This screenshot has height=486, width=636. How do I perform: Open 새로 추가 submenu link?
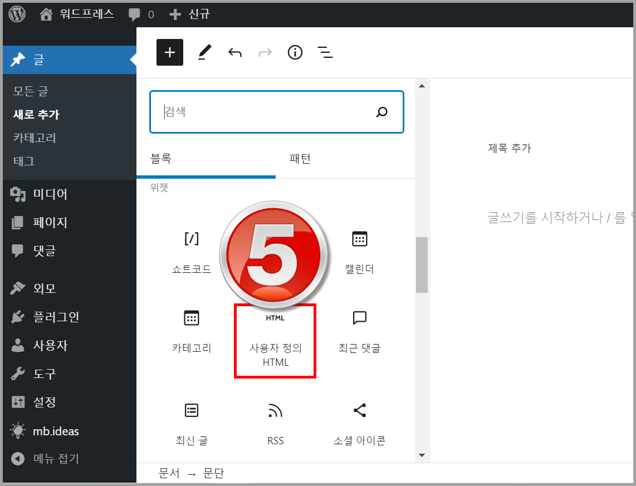coord(36,114)
